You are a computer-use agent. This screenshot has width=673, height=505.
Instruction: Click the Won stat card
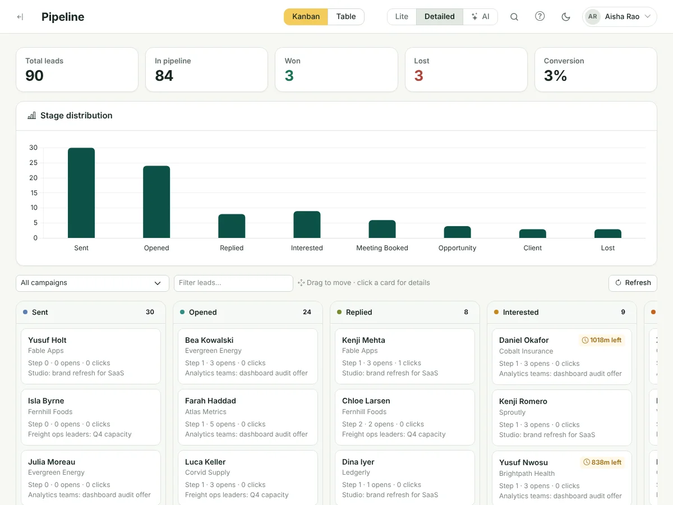point(336,70)
